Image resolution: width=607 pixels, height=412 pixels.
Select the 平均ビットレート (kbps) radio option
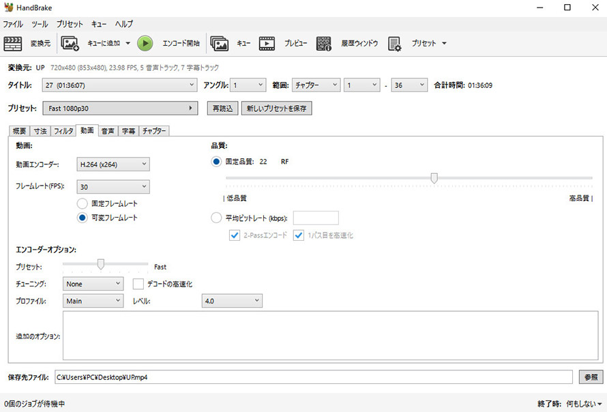coord(216,218)
